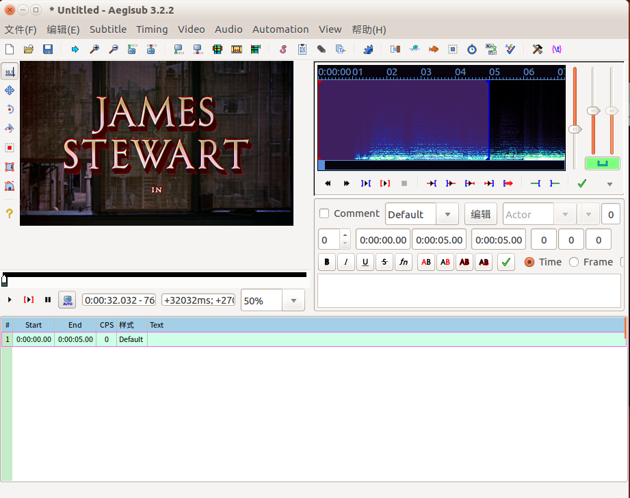Open the Automation menu
The width and height of the screenshot is (630, 498).
pos(280,29)
